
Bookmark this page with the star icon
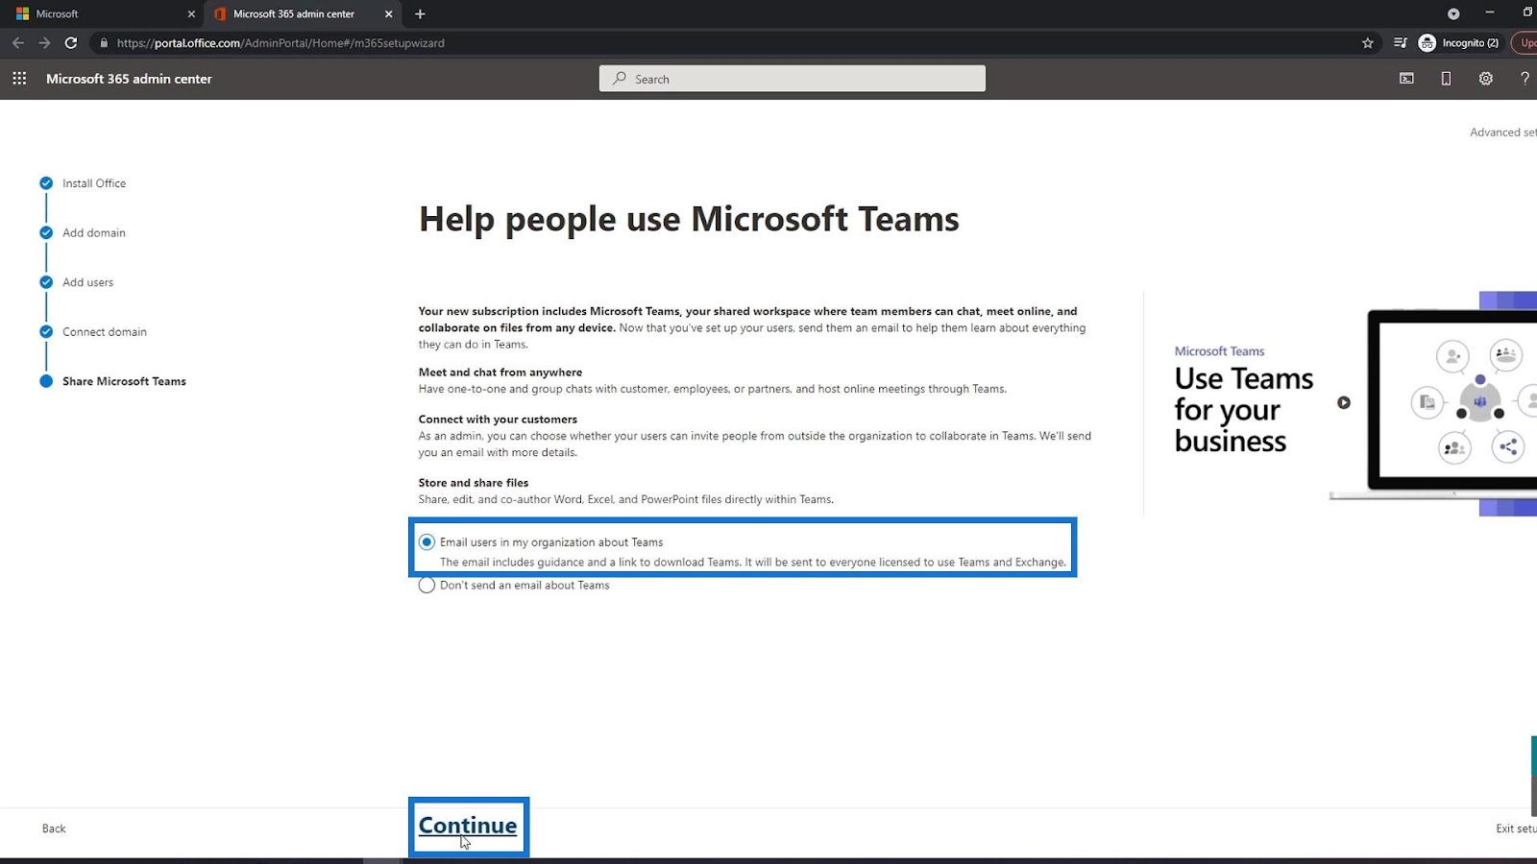(x=1368, y=43)
